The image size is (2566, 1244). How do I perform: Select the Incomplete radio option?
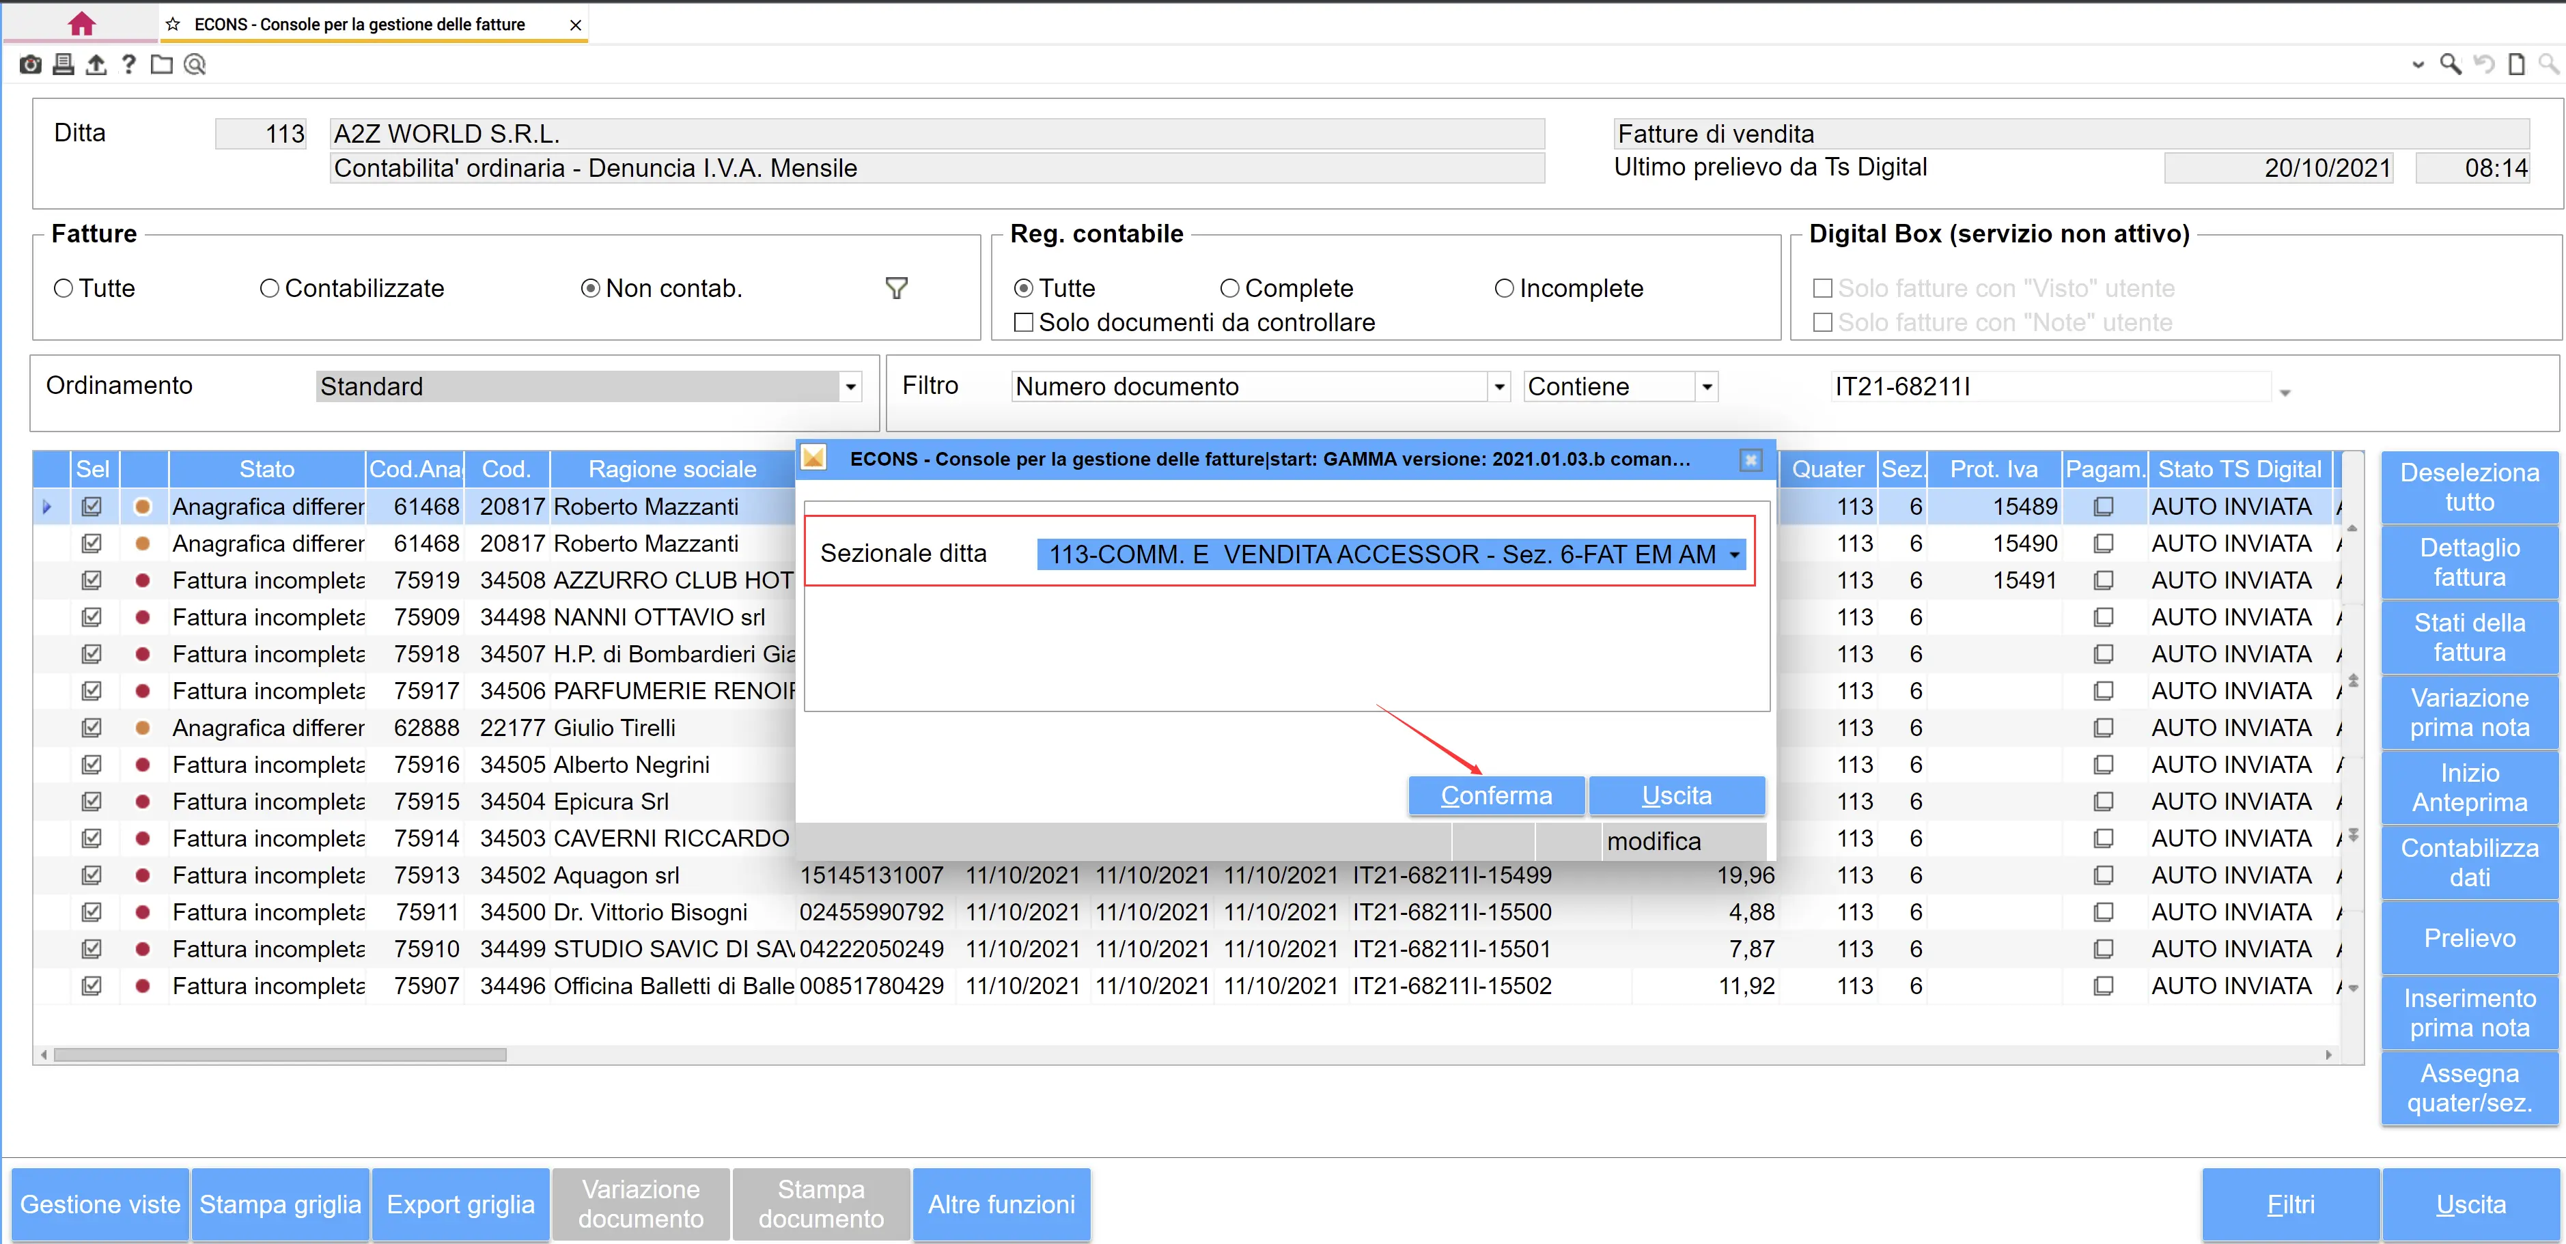(x=1504, y=289)
